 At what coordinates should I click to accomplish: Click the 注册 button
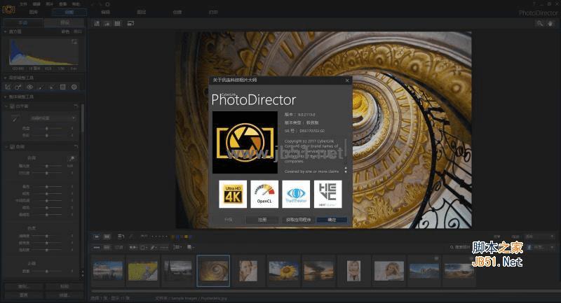click(x=262, y=220)
